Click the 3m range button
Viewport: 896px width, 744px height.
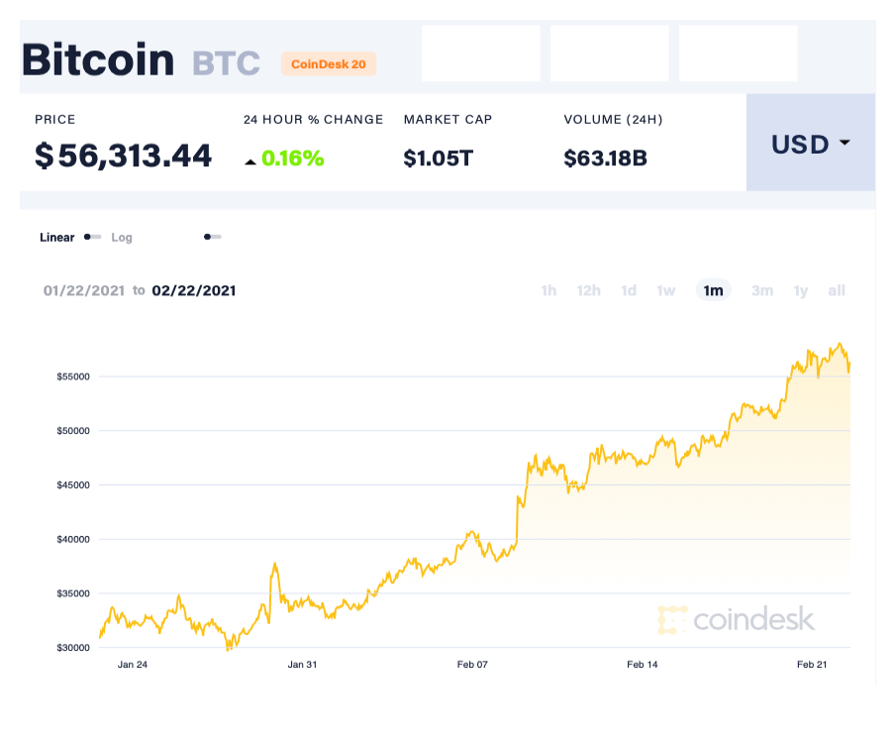point(762,290)
